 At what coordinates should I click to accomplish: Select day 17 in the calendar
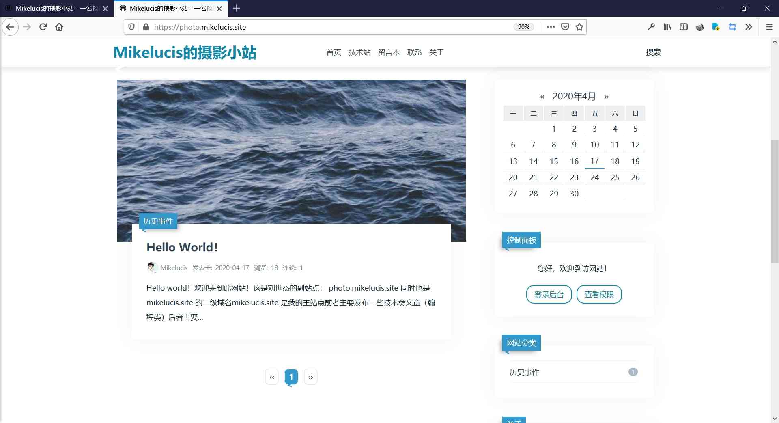pyautogui.click(x=594, y=161)
